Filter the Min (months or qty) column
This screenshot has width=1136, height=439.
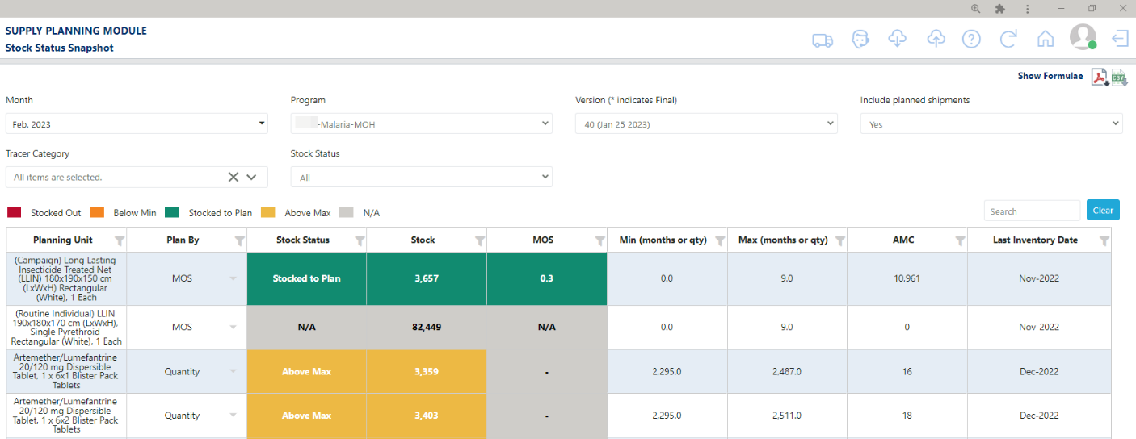[720, 240]
